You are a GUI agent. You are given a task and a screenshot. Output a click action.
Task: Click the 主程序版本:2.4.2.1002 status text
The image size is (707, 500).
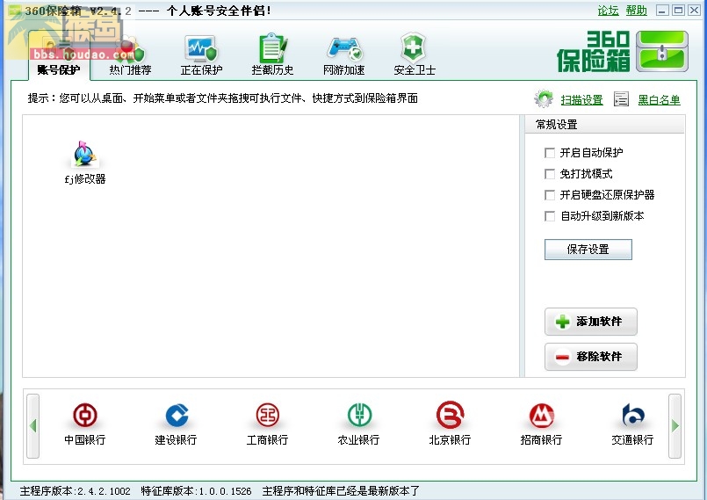(75, 491)
